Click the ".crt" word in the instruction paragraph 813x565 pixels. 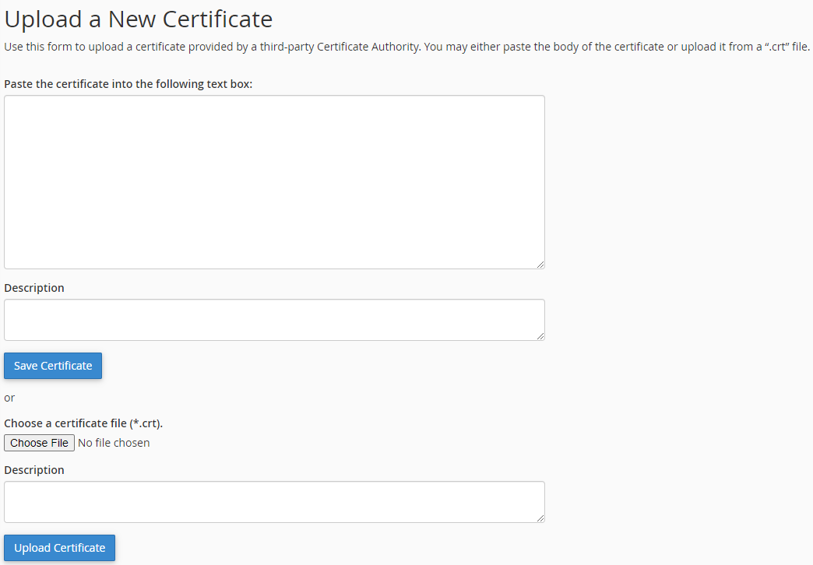[x=776, y=47]
